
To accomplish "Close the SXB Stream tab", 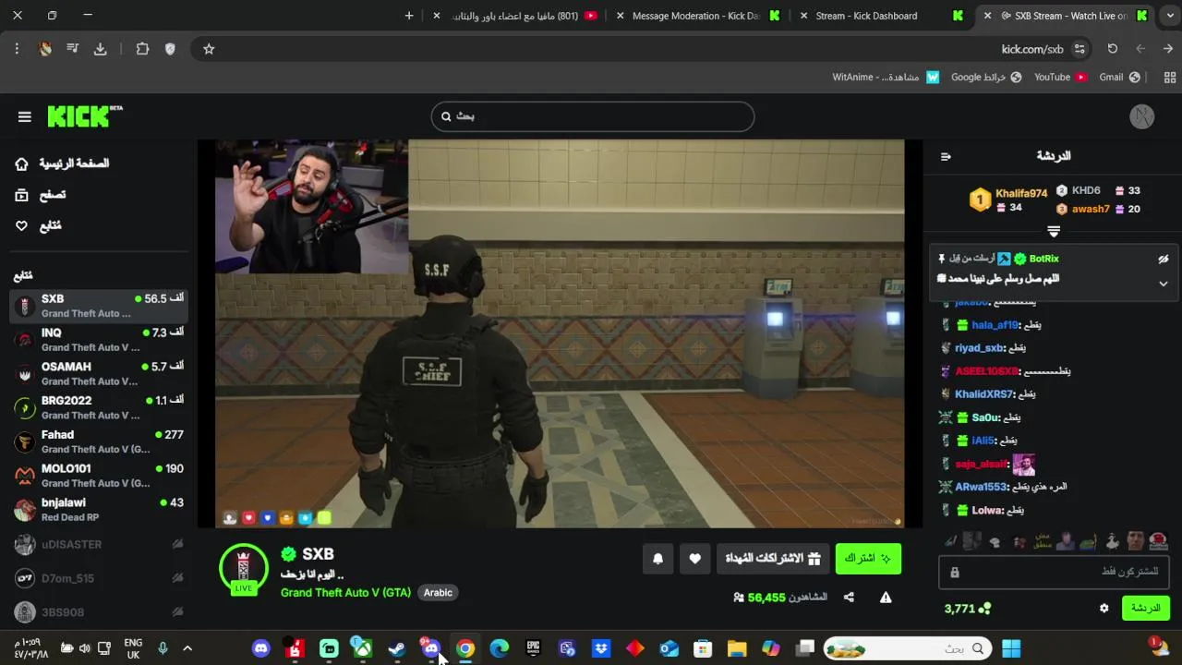I will point(988,16).
